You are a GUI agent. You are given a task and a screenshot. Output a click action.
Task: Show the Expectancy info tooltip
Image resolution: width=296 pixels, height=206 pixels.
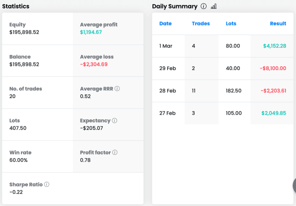115,120
